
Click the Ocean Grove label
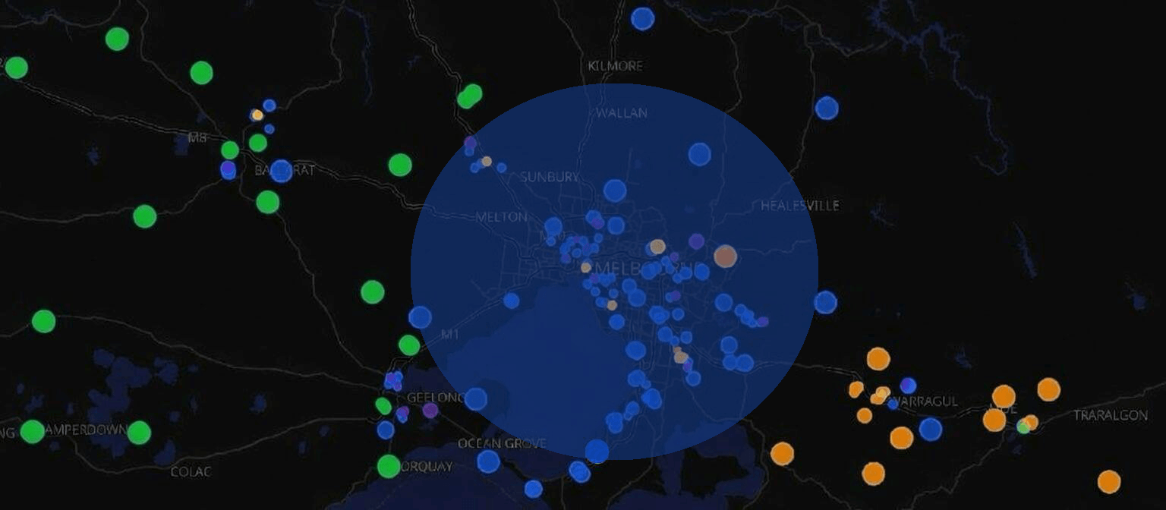(x=501, y=443)
